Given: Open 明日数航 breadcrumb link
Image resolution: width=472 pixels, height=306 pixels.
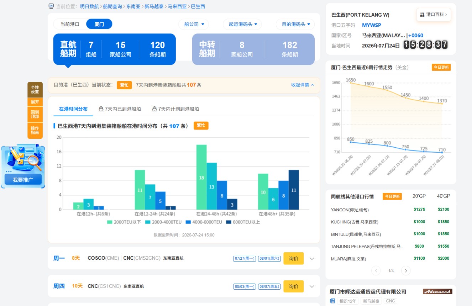Looking at the screenshot, I should click(x=89, y=6).
